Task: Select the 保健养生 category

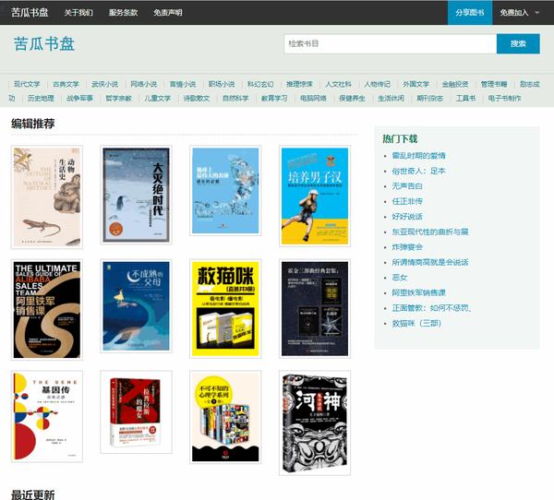Action: click(x=352, y=98)
